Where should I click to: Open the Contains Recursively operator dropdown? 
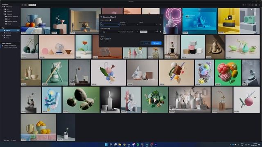coord(129,32)
